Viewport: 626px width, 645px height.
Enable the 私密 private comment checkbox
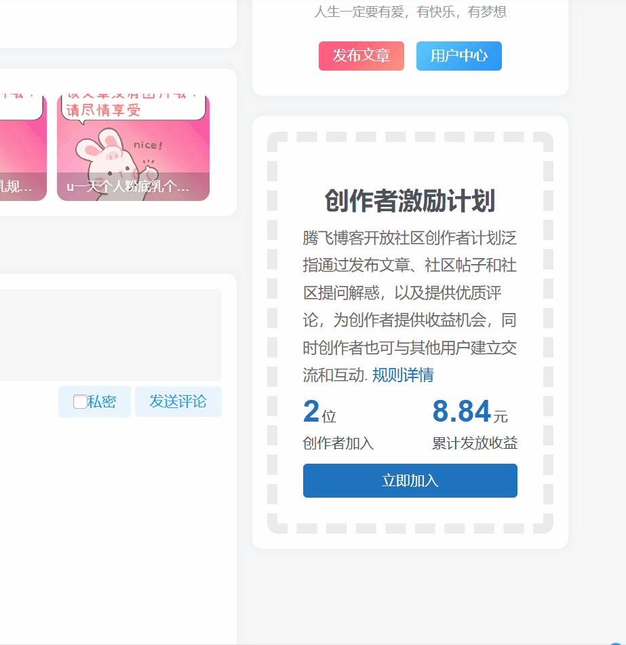(79, 401)
